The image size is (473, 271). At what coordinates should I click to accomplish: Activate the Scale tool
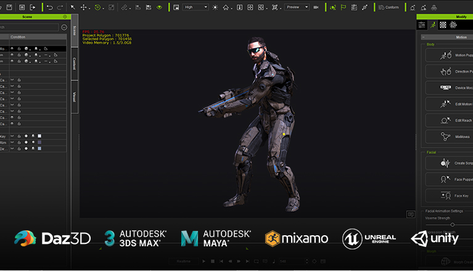[x=111, y=7]
